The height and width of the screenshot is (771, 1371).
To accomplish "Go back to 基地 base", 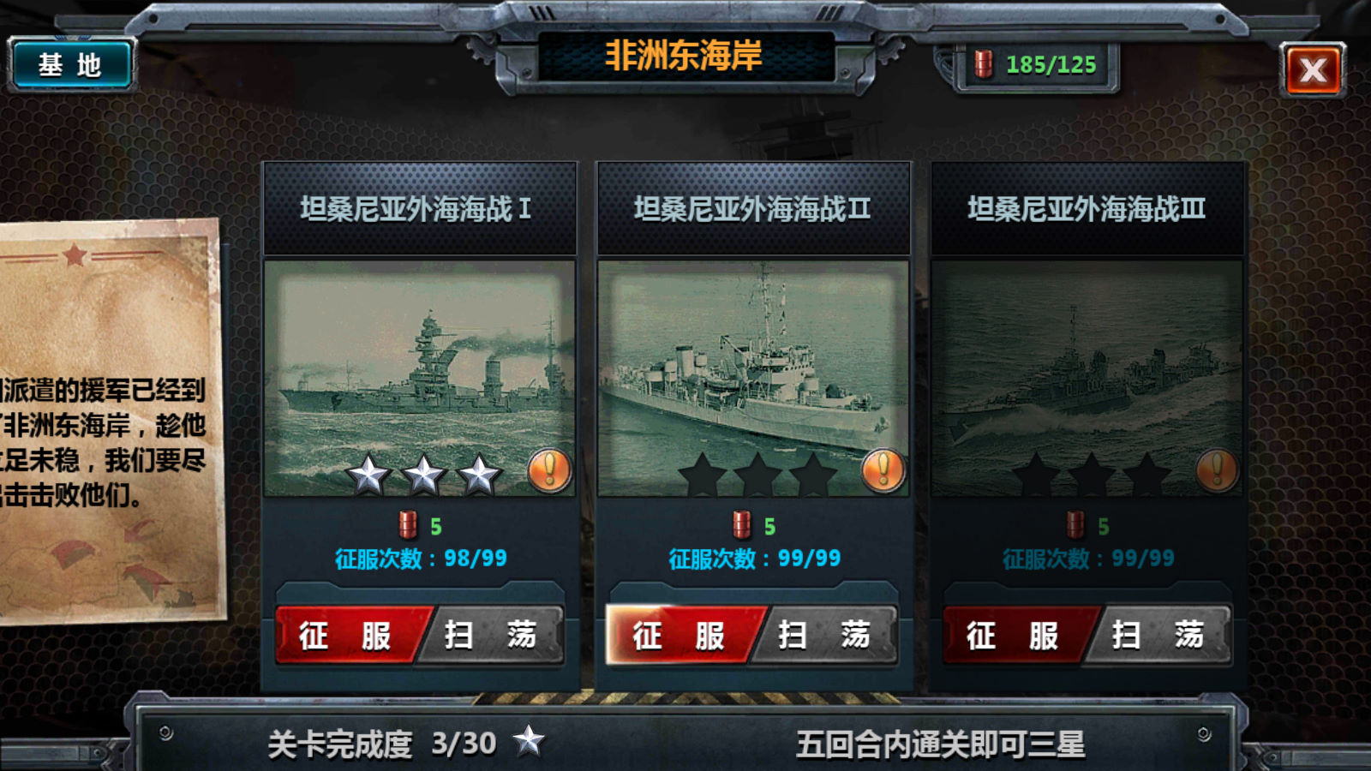I will pyautogui.click(x=71, y=65).
